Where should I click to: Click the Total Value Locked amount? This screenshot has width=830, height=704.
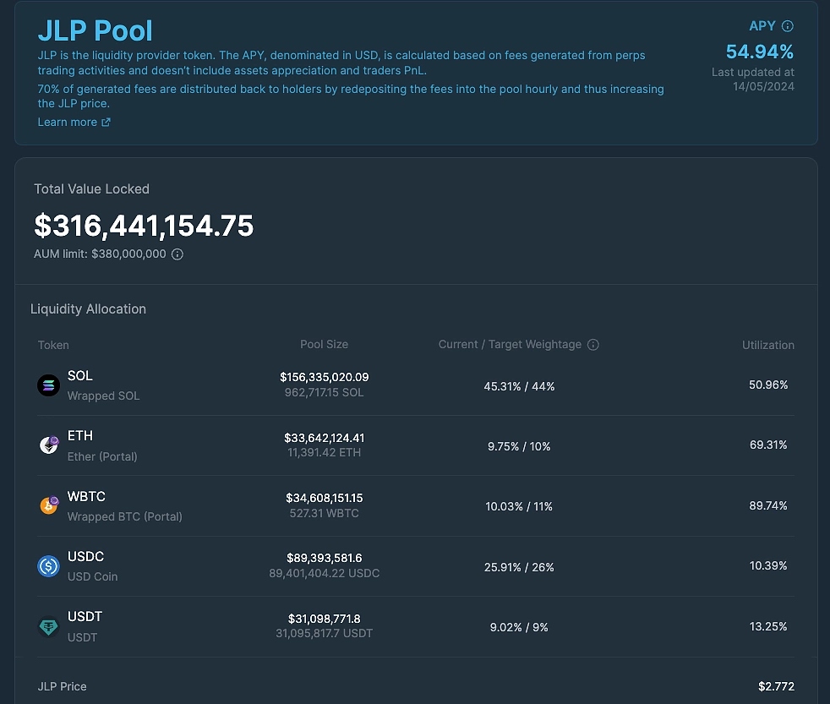[144, 226]
